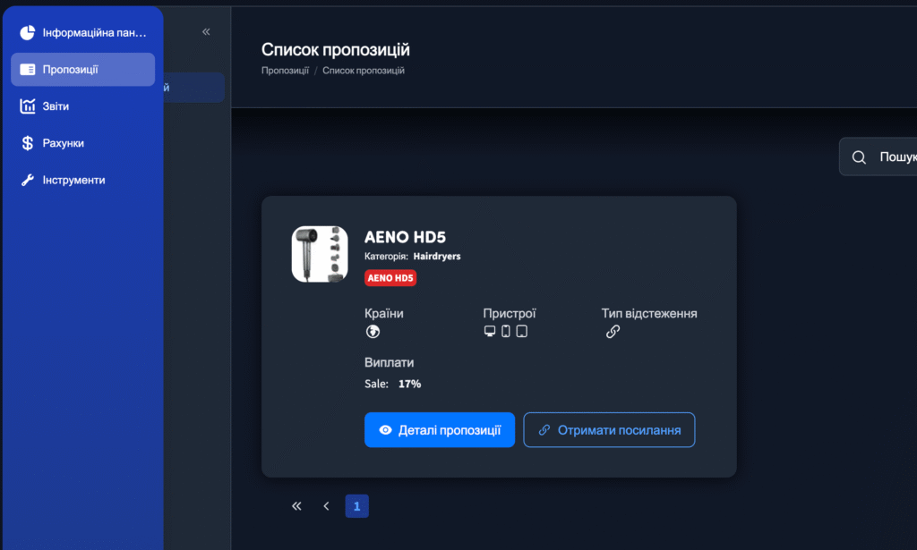Click the wrench icon for Інструменти
This screenshot has width=917, height=550.
28,180
